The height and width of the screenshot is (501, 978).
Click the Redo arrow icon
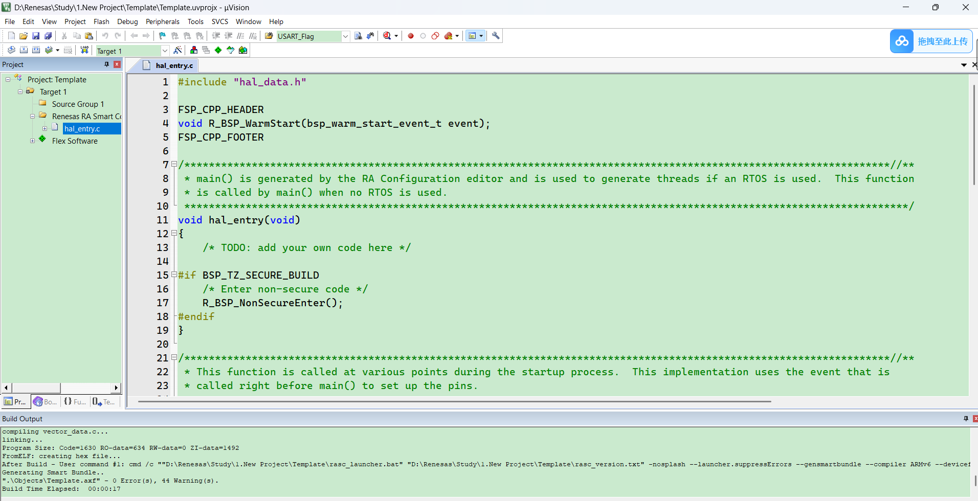click(x=118, y=36)
